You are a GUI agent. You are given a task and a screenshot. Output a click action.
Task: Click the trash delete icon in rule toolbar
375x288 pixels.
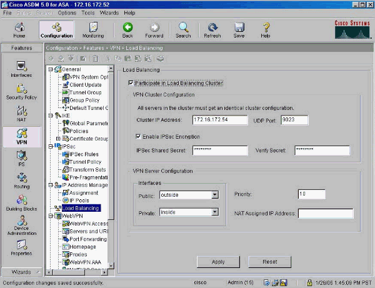(96, 59)
